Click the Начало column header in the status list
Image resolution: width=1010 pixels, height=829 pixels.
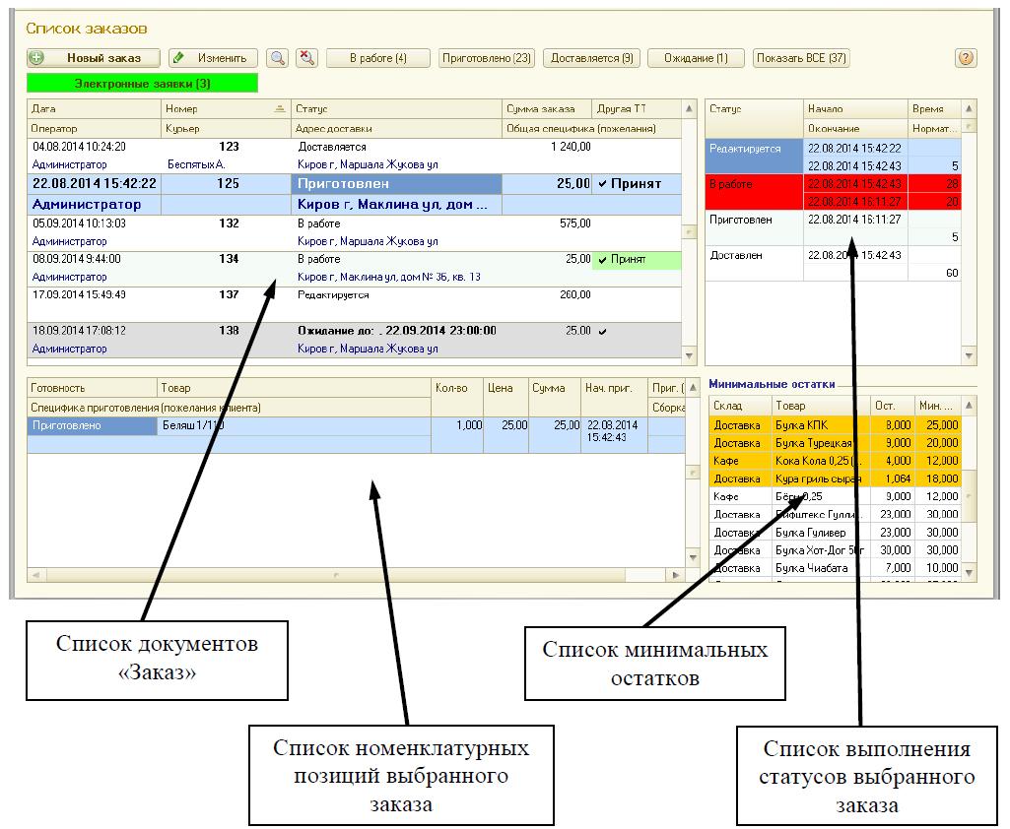pyautogui.click(x=855, y=108)
